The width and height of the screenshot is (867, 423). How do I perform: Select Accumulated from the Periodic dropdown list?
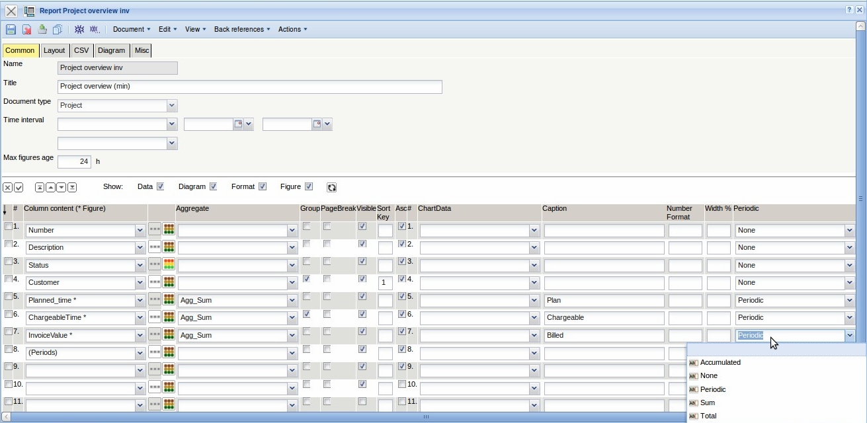tap(720, 363)
